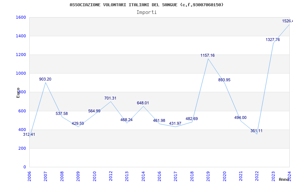Click the 1157.16 peak label
The width and height of the screenshot is (293, 183).
click(208, 56)
